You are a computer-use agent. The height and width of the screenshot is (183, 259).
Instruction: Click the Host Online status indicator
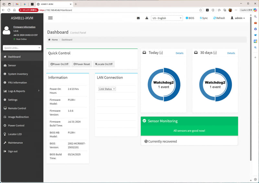pos(20,39)
